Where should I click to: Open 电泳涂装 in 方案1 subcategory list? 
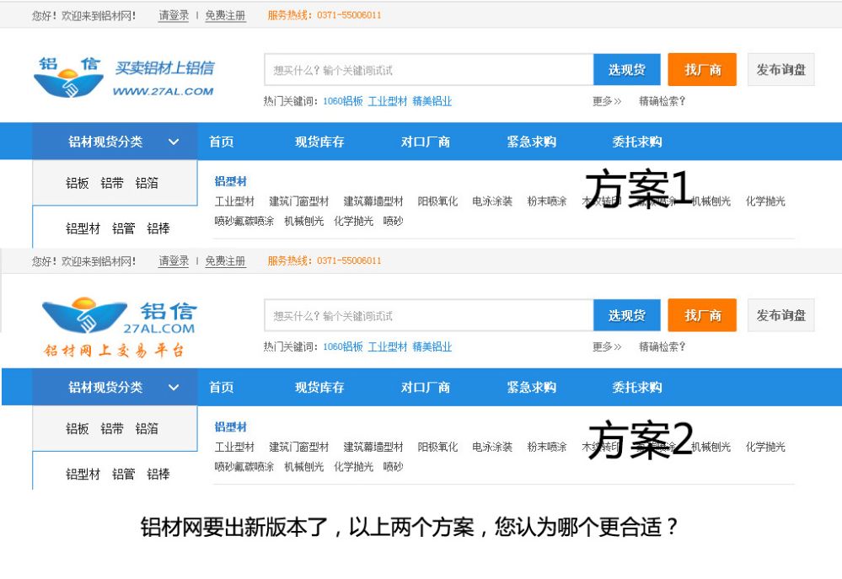click(x=492, y=201)
